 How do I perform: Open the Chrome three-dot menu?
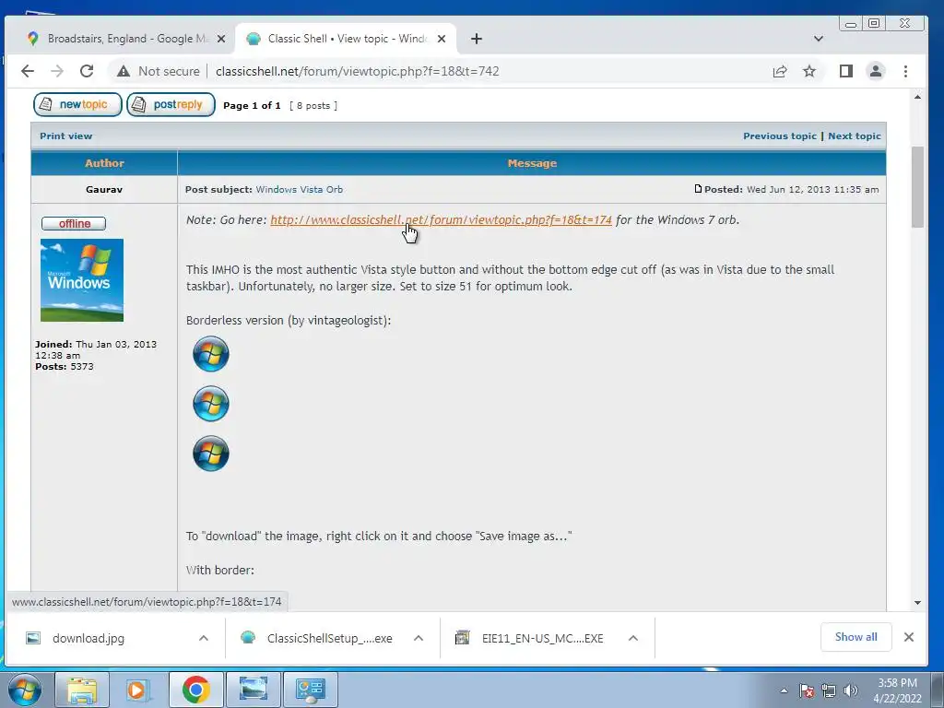[x=905, y=71]
